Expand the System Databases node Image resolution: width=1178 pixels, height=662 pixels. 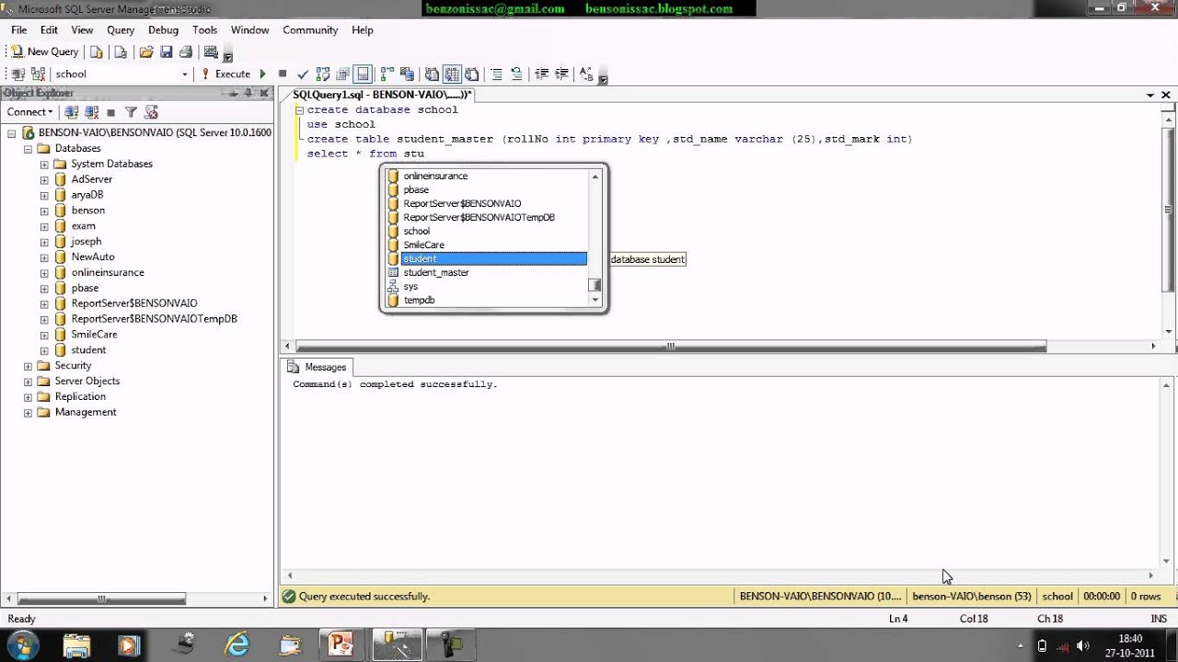coord(44,164)
